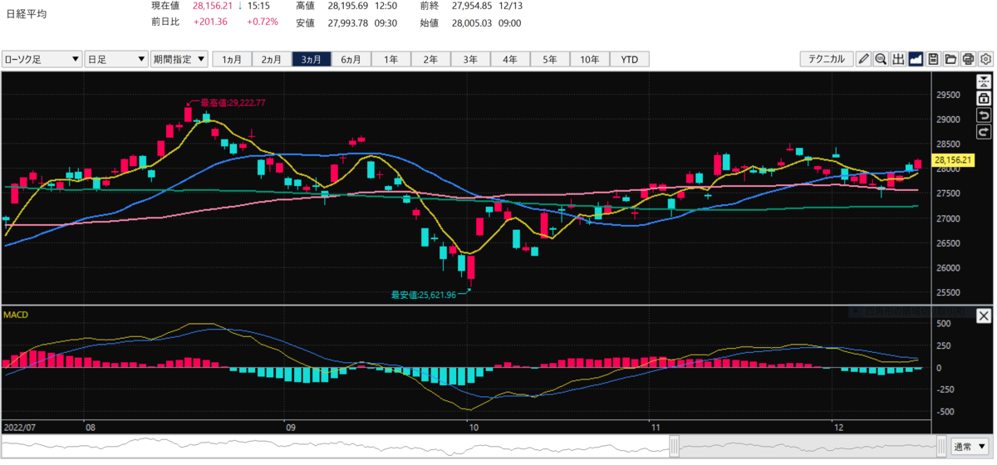
Task: Click the current price label 28,156.21 on axis
Action: (x=953, y=159)
